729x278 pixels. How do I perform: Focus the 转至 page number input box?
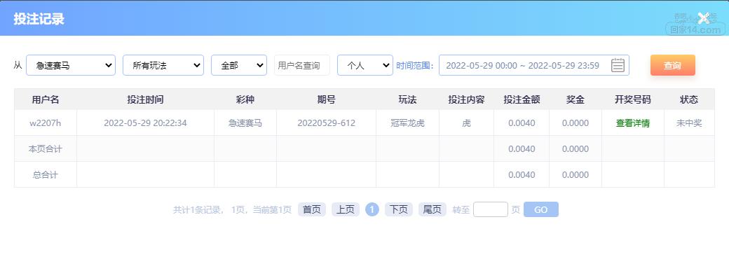(491, 209)
